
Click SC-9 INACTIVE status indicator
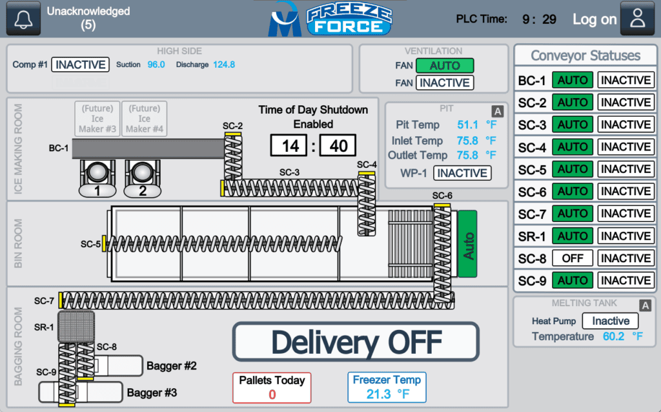pos(626,280)
